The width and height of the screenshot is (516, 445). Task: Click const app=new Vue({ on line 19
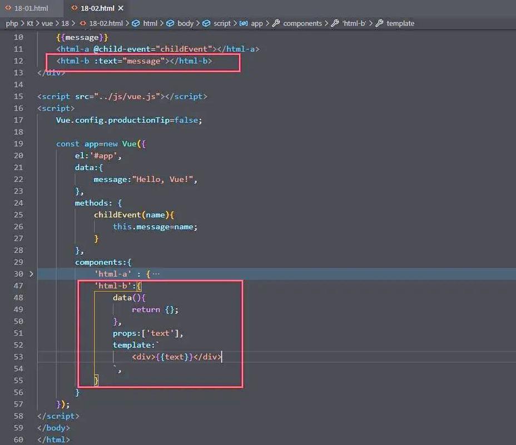101,144
